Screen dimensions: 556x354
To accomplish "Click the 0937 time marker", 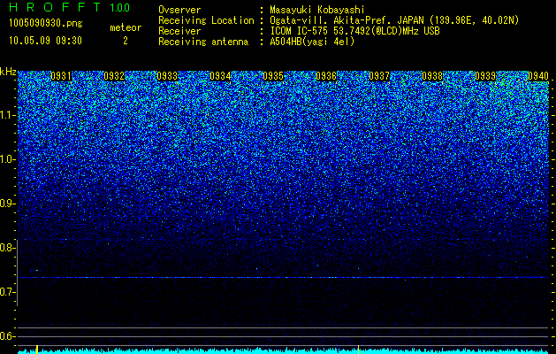I will (x=379, y=76).
